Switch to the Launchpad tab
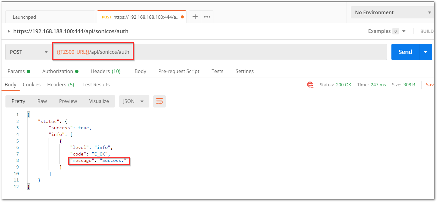This screenshot has width=437, height=202. click(50, 17)
